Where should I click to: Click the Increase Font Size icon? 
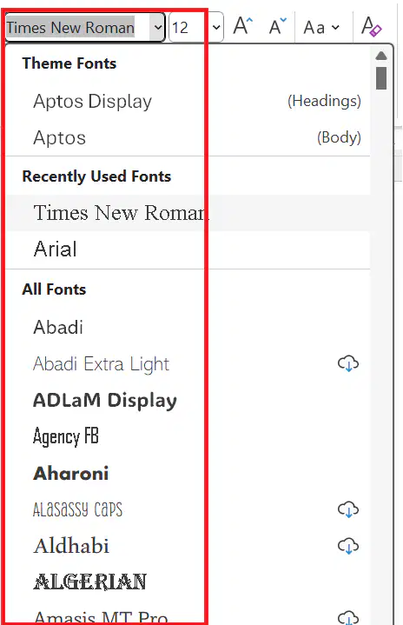[243, 26]
